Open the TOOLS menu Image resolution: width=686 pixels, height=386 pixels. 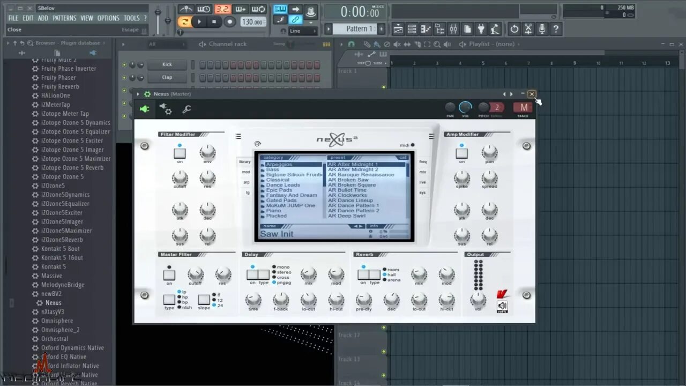coord(132,18)
